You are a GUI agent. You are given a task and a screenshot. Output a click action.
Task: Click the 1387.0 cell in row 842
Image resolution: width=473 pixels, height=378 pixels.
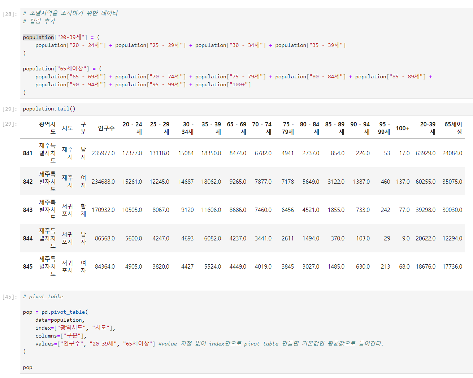pos(361,182)
